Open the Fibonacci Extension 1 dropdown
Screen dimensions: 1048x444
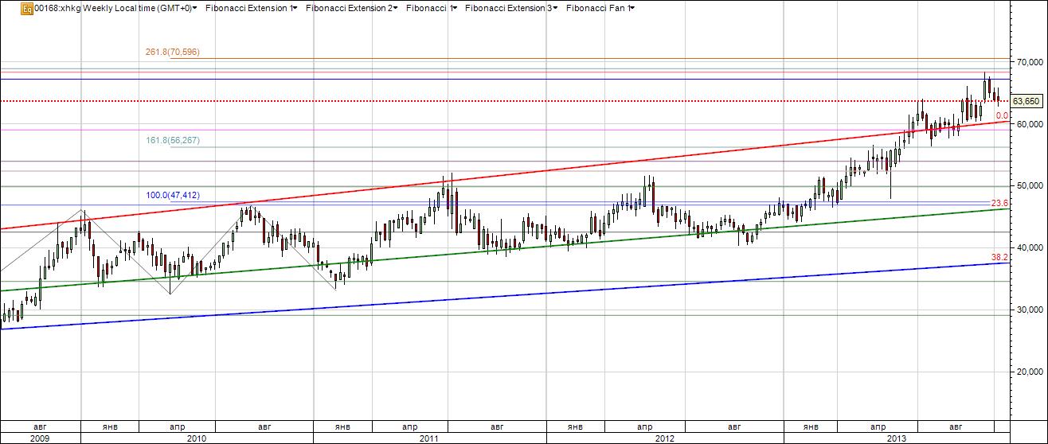(252, 8)
